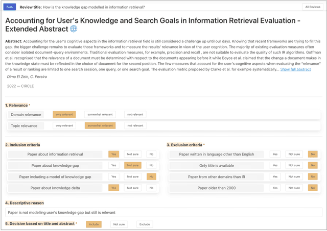Image resolution: width=327 pixels, height=231 pixels.
Task: Select Yes for Paper about knowledge gap
Action: pos(114,165)
